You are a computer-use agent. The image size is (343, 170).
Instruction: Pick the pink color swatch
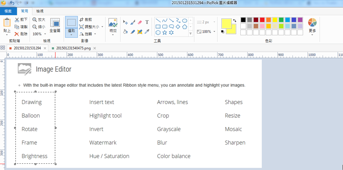coord(262,26)
